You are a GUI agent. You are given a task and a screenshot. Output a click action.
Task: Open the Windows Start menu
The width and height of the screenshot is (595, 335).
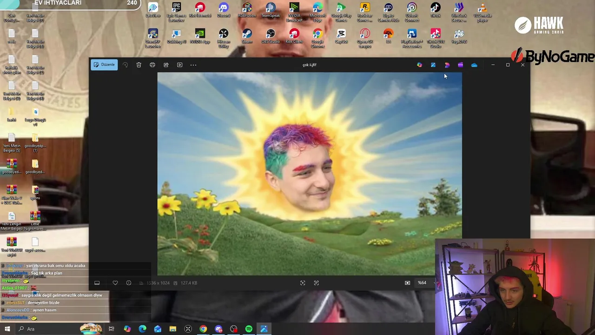click(7, 329)
